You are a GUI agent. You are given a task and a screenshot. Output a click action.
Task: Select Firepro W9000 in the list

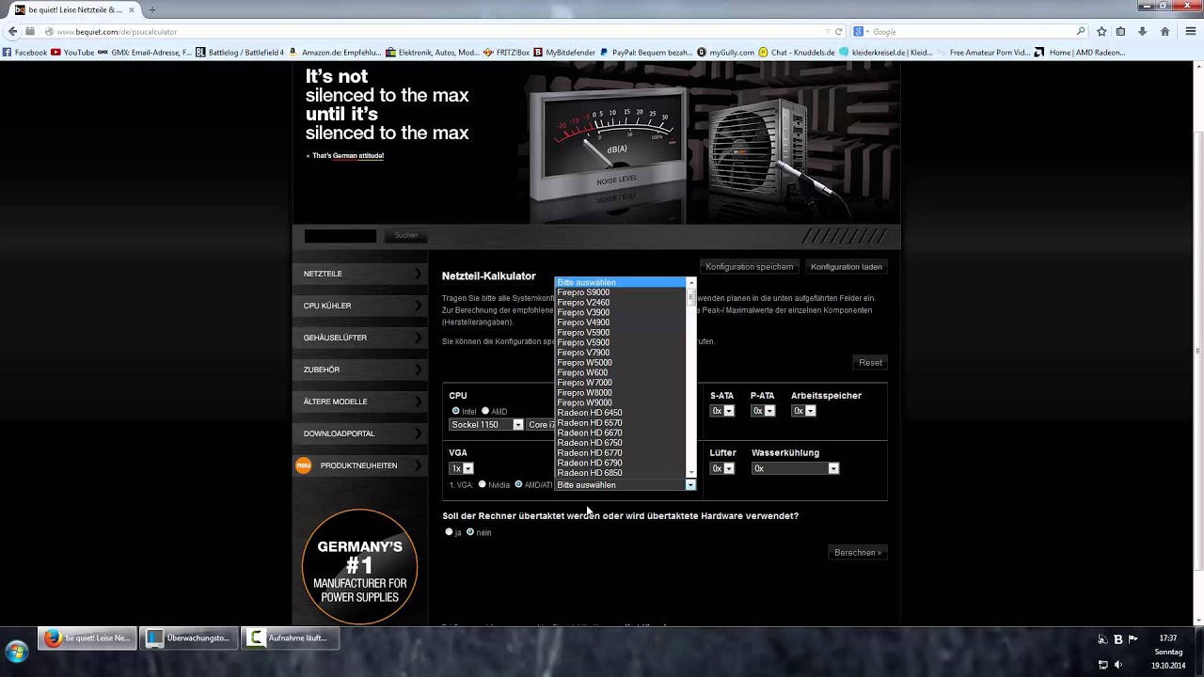[x=621, y=402]
